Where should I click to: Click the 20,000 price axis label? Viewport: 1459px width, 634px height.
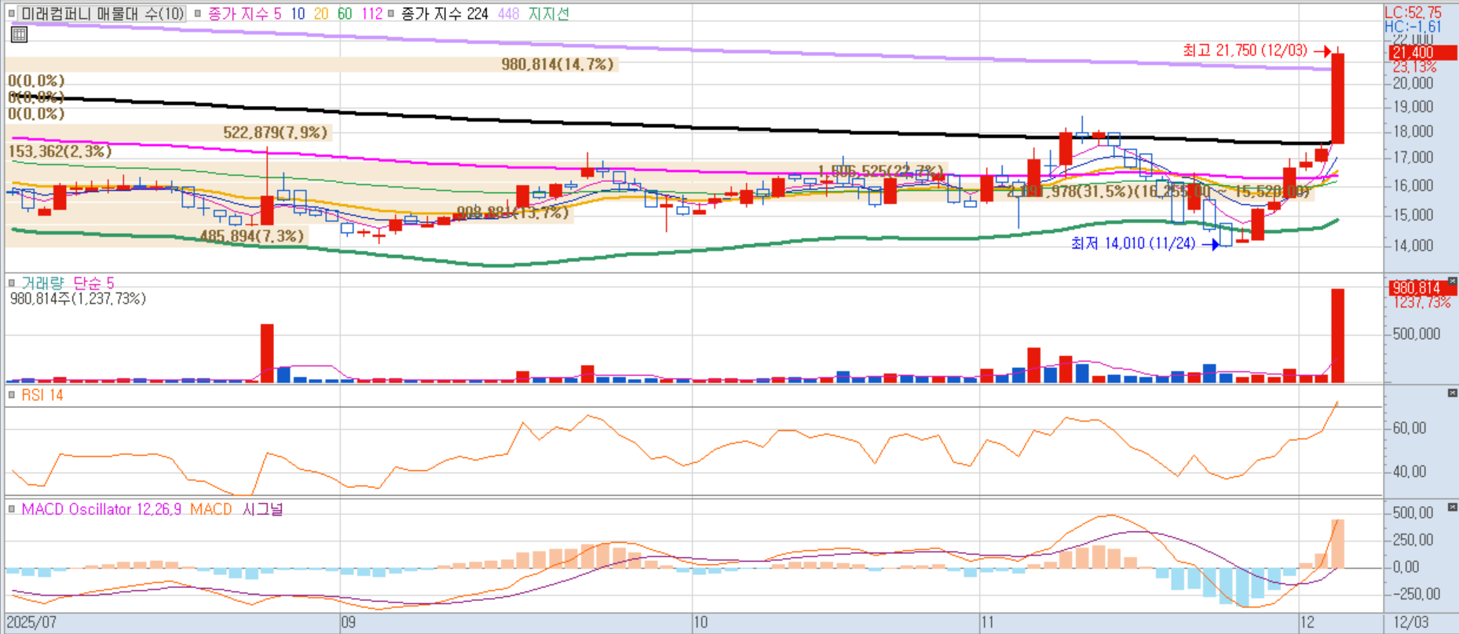(x=1413, y=83)
